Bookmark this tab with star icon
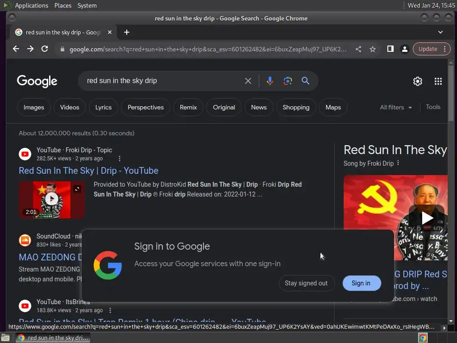 [373, 49]
